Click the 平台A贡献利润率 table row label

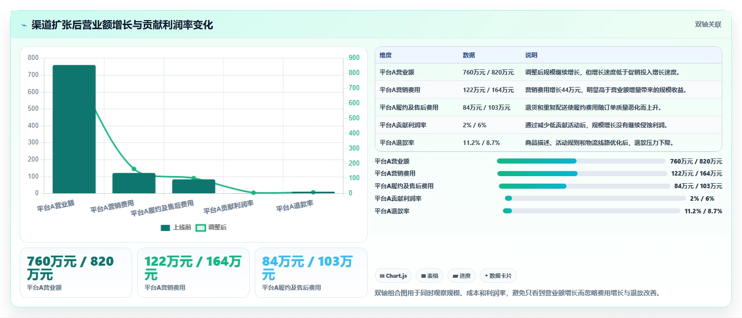(403, 125)
